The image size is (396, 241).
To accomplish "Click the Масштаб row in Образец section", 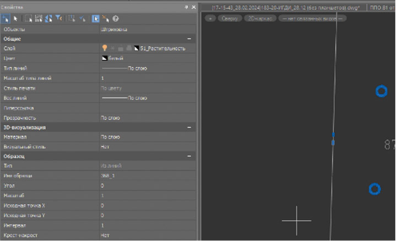I will [x=99, y=195].
